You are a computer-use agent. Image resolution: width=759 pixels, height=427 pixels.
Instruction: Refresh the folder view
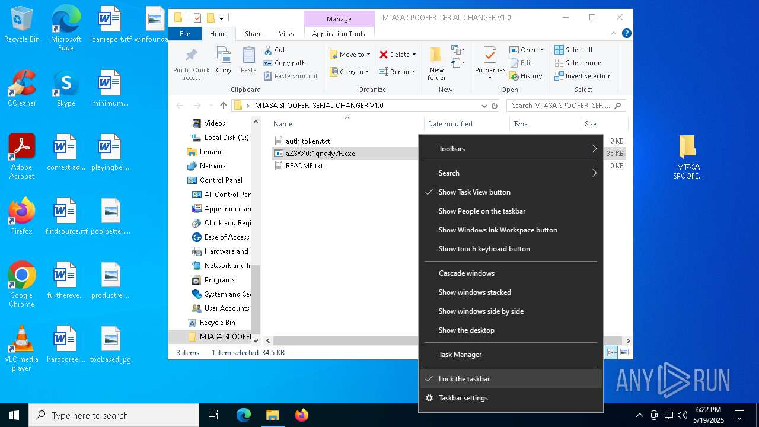[x=495, y=106]
